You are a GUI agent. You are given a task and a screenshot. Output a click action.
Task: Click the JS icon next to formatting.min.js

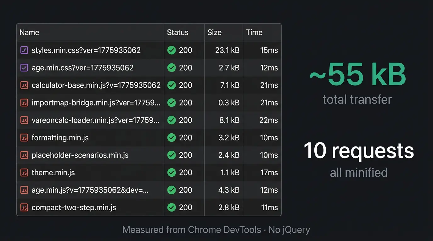[25, 137]
